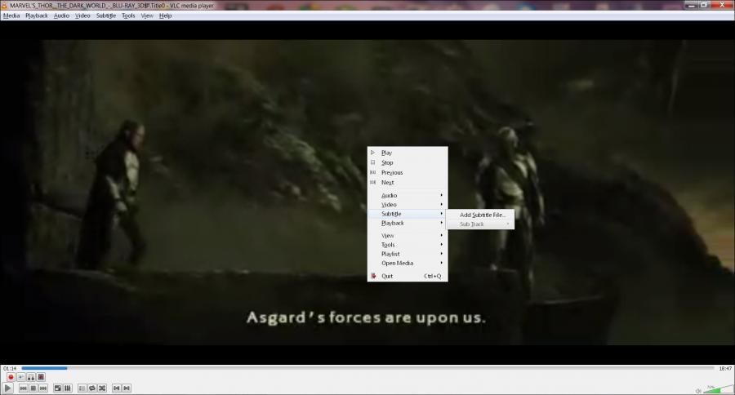Mute audio via speaker icon
The width and height of the screenshot is (735, 395).
pyautogui.click(x=698, y=390)
